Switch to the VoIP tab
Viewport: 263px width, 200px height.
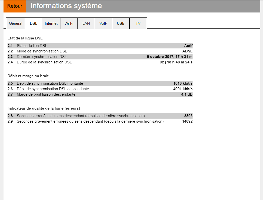(103, 23)
